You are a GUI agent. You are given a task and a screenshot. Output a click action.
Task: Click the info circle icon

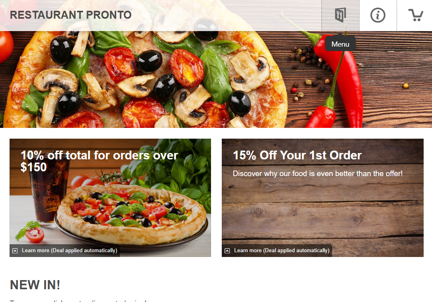point(378,15)
